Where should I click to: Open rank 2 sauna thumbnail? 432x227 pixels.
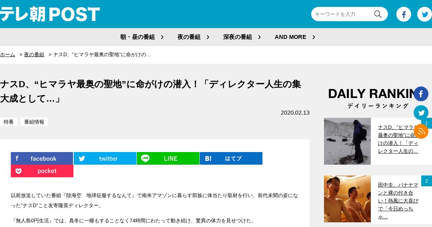347,199
